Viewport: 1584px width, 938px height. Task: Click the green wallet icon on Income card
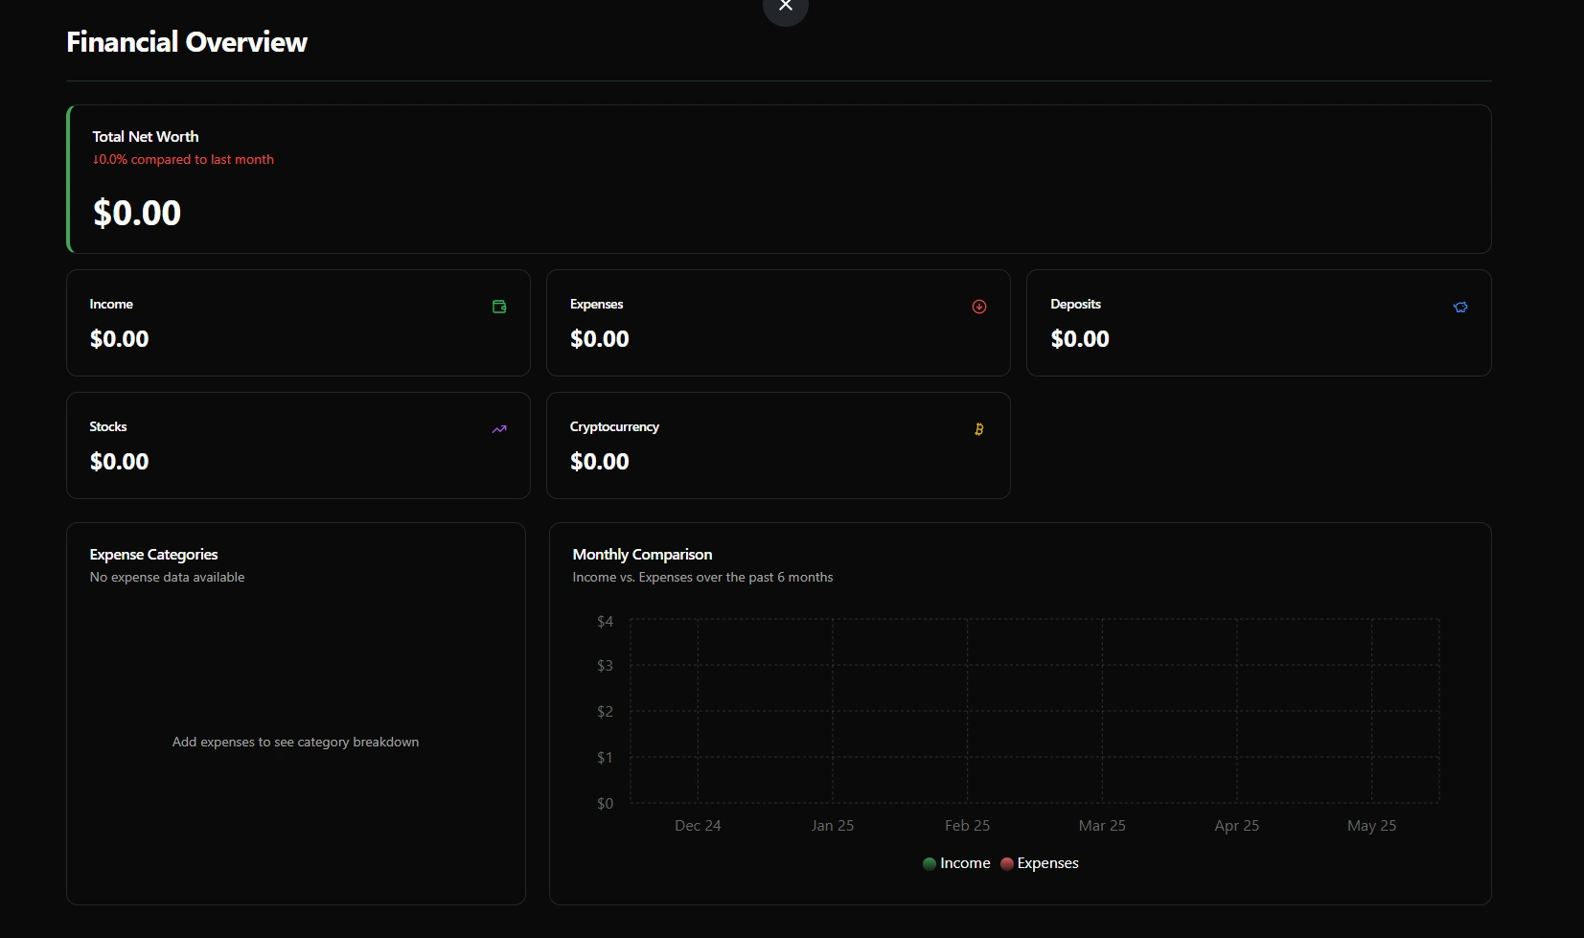click(499, 307)
